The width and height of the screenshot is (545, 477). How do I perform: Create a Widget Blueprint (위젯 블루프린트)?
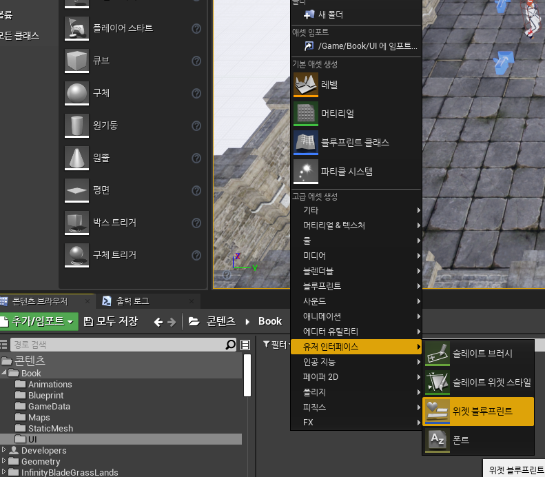[478, 412]
